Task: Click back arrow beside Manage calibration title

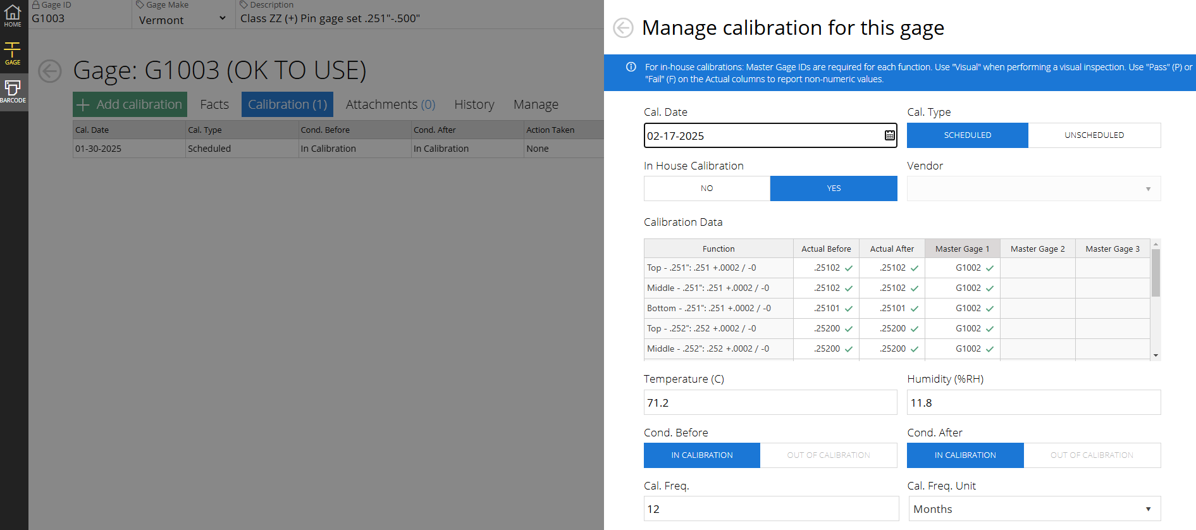Action: pyautogui.click(x=623, y=28)
